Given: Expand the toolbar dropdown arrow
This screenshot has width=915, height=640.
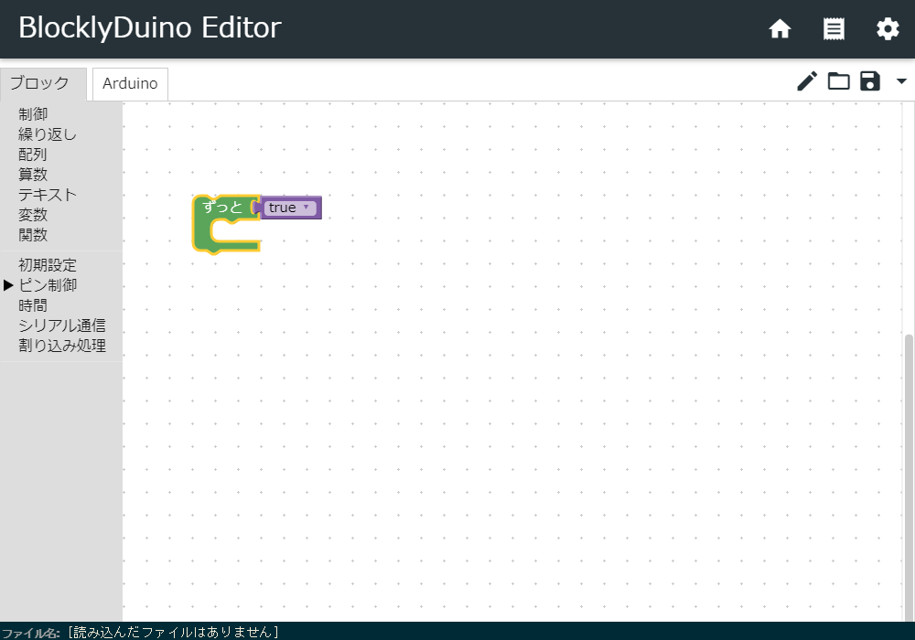Looking at the screenshot, I should click(901, 81).
